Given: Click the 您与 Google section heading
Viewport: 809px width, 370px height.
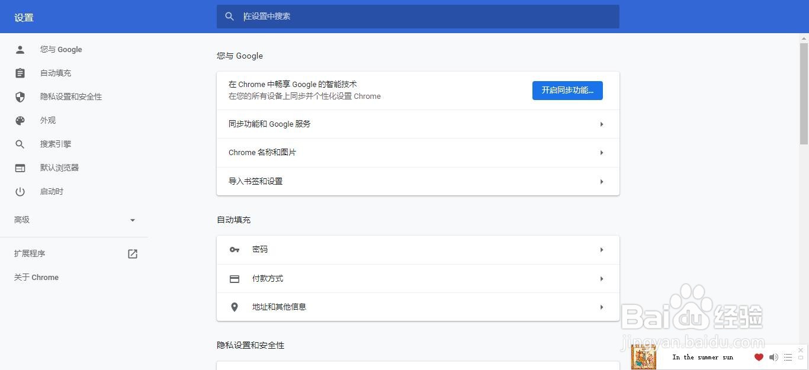Looking at the screenshot, I should tap(240, 56).
